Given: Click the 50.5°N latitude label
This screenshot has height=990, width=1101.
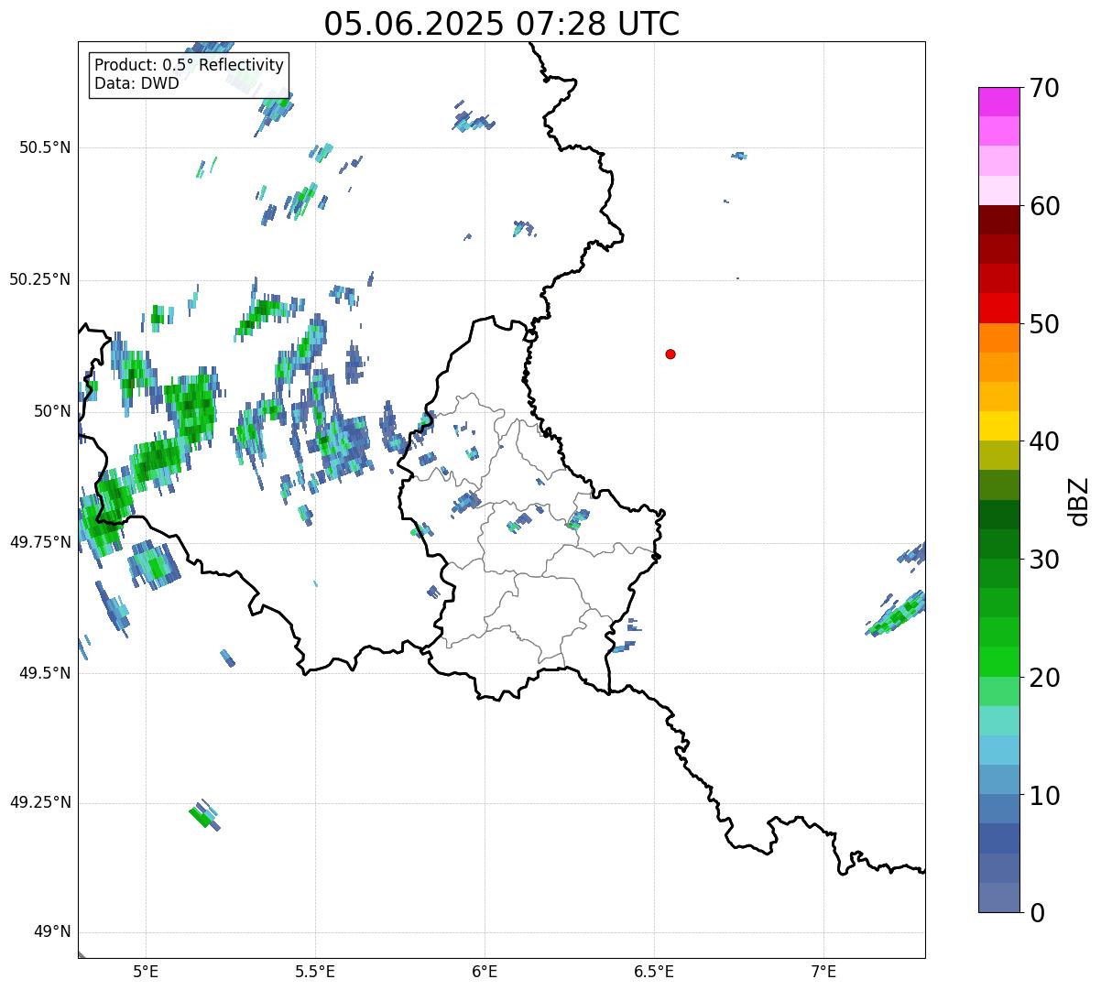Looking at the screenshot, I should point(45,147).
